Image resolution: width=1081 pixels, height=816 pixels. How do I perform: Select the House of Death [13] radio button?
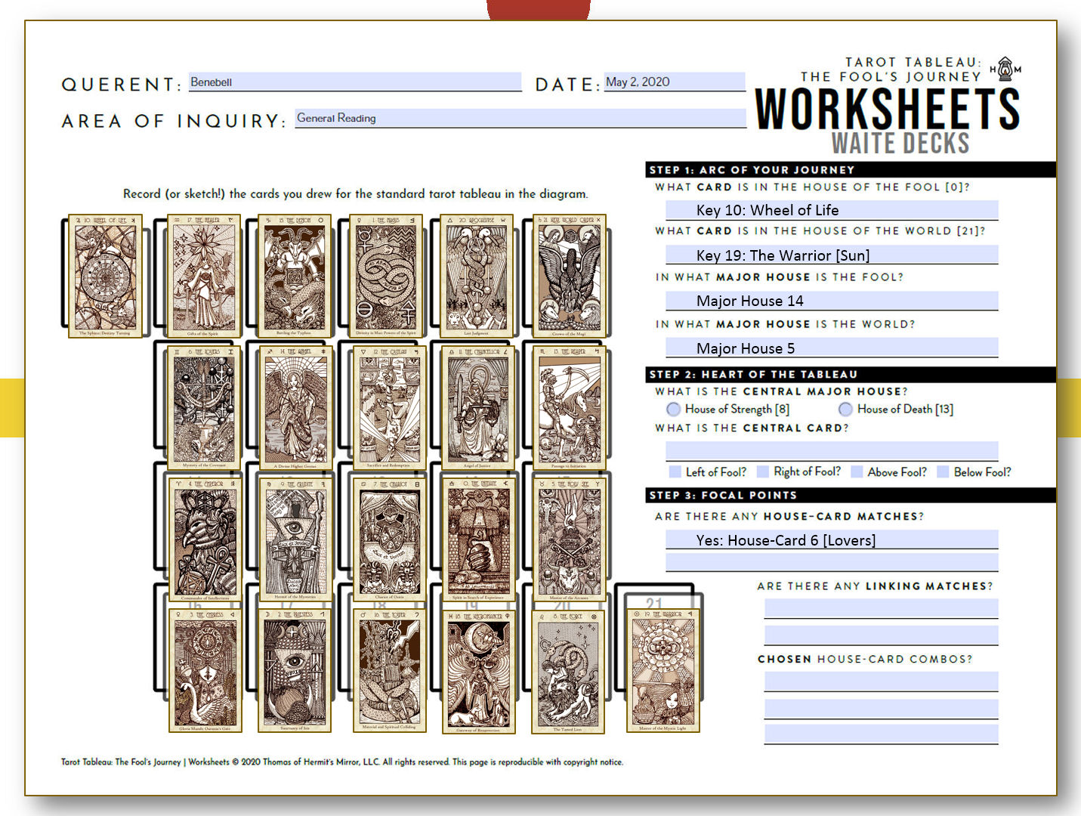click(x=845, y=409)
